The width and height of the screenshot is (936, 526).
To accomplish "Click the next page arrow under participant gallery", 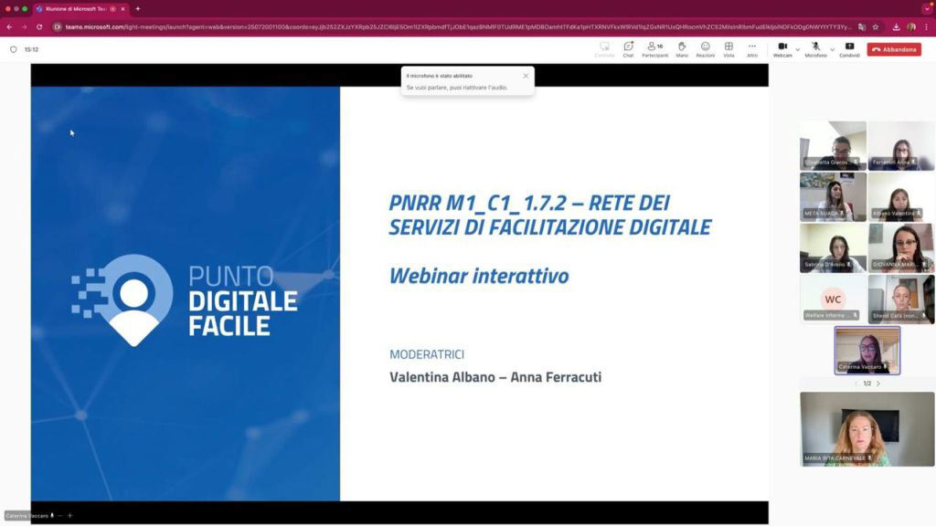I will 877,384.
